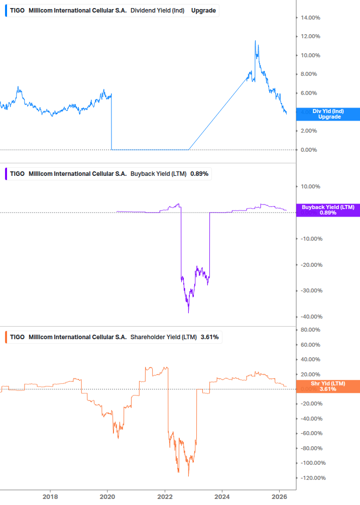
Task: Click the TIGO ticker in the Shareholder Yield legend
Action: tap(17, 337)
